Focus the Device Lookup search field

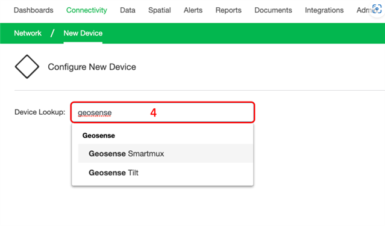coord(163,112)
